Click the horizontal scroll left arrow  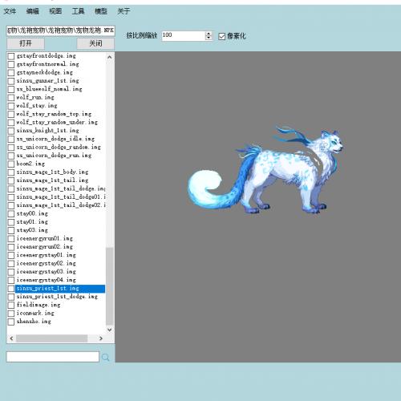(11, 338)
